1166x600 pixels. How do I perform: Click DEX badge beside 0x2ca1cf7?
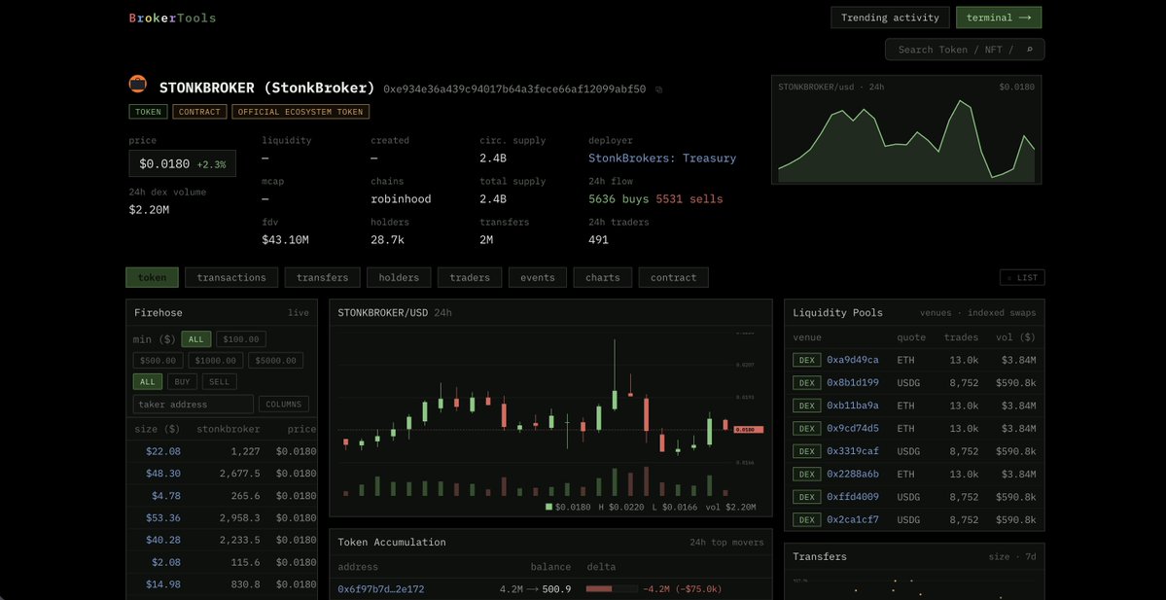point(807,519)
